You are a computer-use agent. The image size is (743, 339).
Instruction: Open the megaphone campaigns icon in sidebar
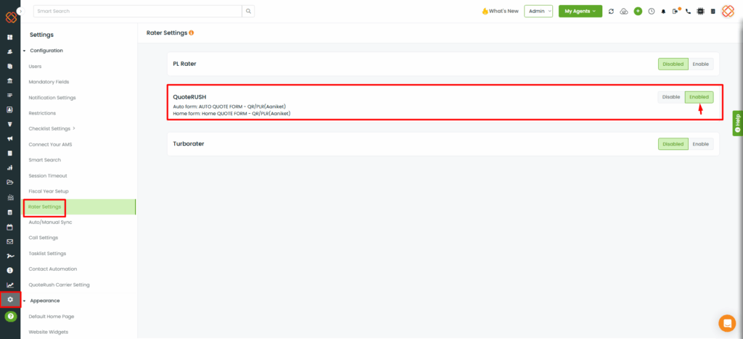(10, 139)
